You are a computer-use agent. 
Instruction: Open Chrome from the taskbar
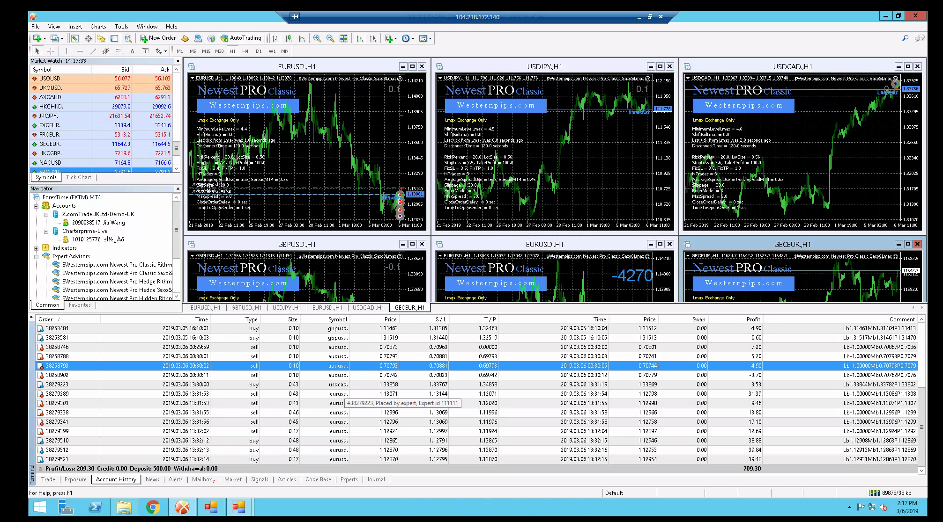153,507
